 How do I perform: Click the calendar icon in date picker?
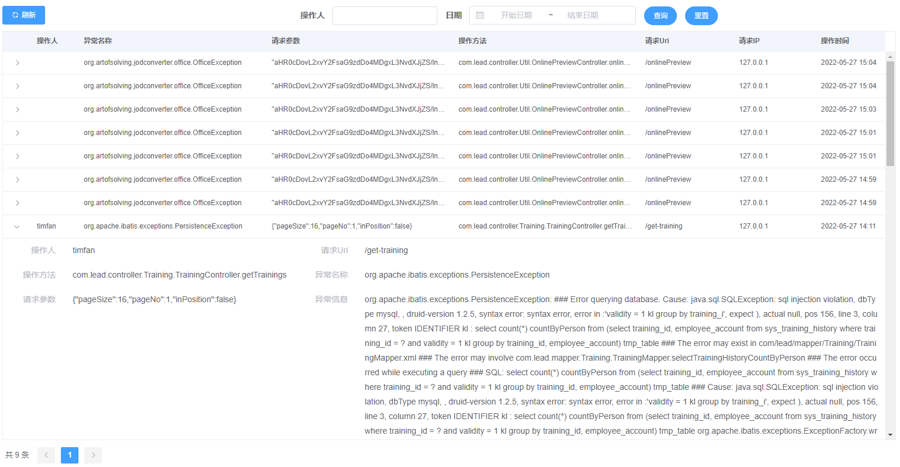click(x=480, y=15)
